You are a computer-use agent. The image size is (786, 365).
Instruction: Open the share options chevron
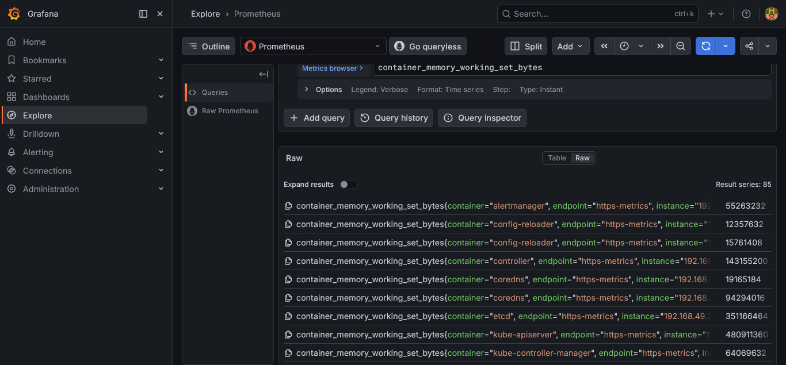coord(768,47)
